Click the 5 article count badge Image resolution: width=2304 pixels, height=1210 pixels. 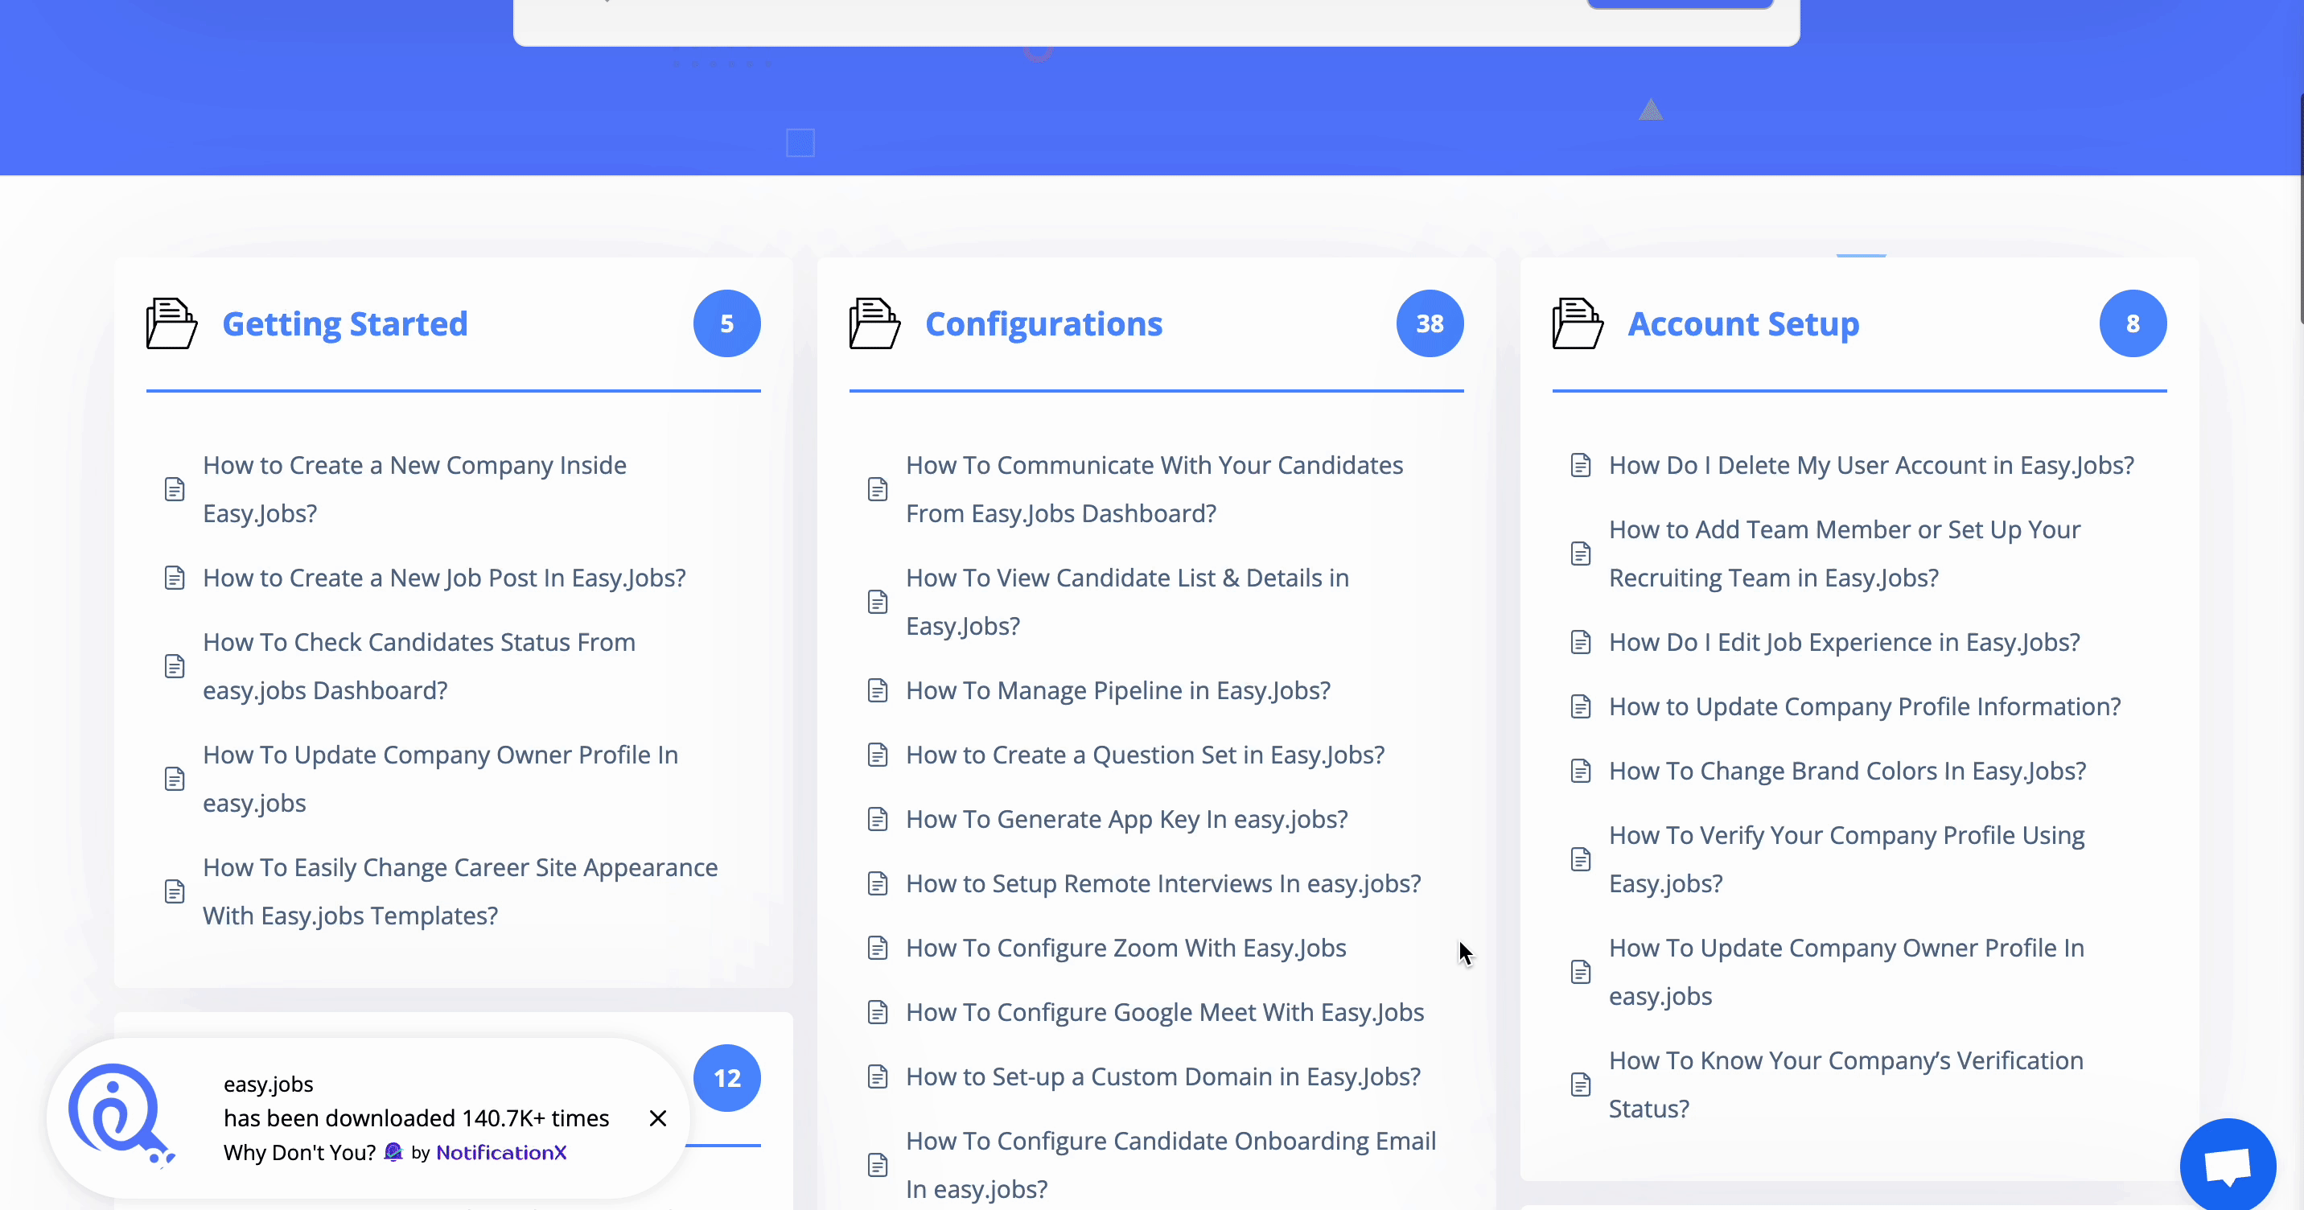(727, 323)
